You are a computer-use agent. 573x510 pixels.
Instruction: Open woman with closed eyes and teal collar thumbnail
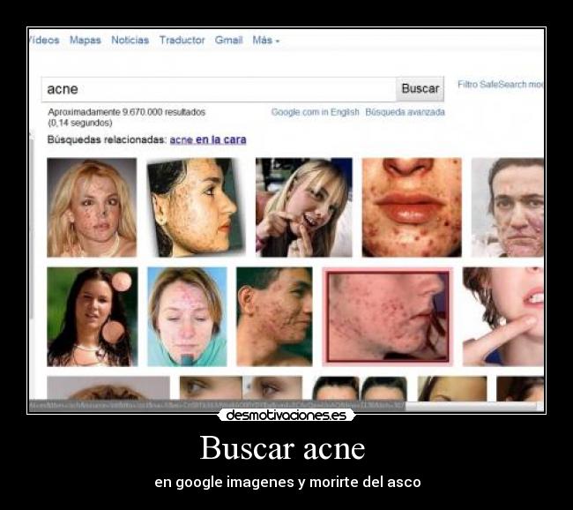click(187, 317)
